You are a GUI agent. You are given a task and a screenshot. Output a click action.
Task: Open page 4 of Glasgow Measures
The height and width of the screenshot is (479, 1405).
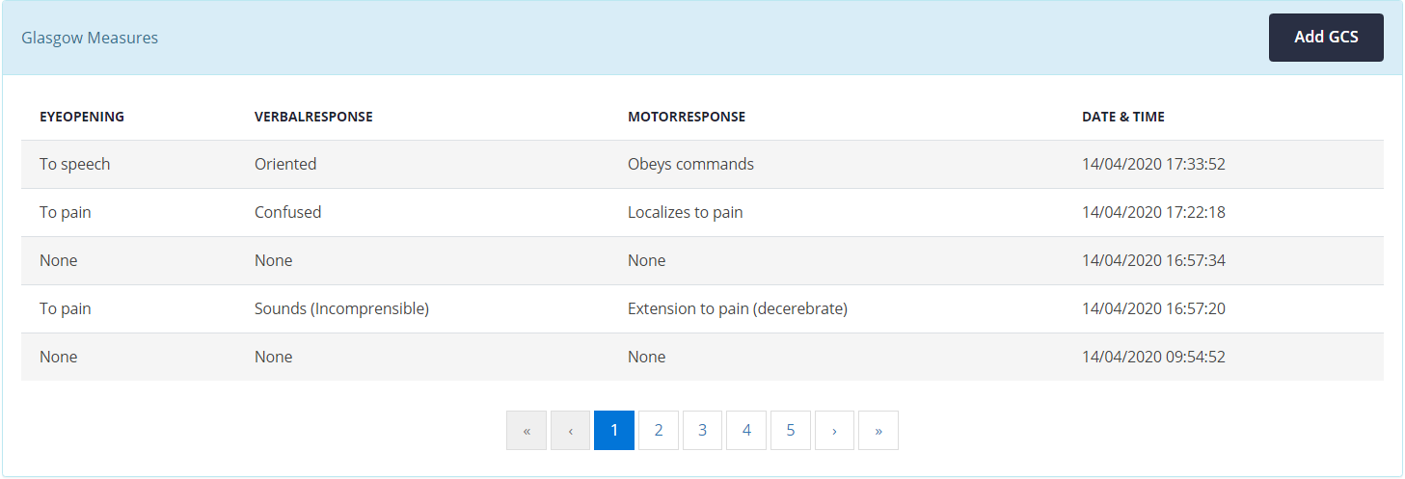coord(746,431)
